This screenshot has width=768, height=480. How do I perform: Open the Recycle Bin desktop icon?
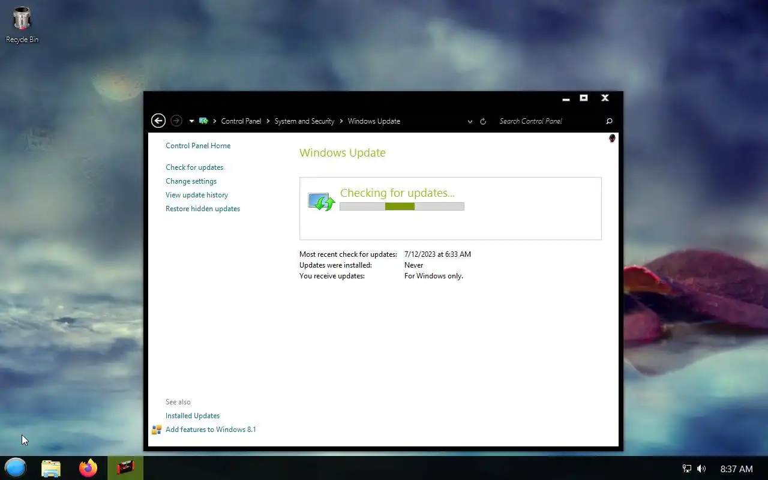point(22,25)
